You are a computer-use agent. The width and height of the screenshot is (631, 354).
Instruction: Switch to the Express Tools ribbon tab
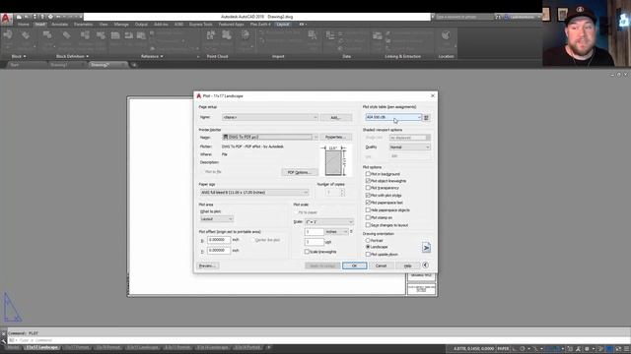click(x=200, y=25)
